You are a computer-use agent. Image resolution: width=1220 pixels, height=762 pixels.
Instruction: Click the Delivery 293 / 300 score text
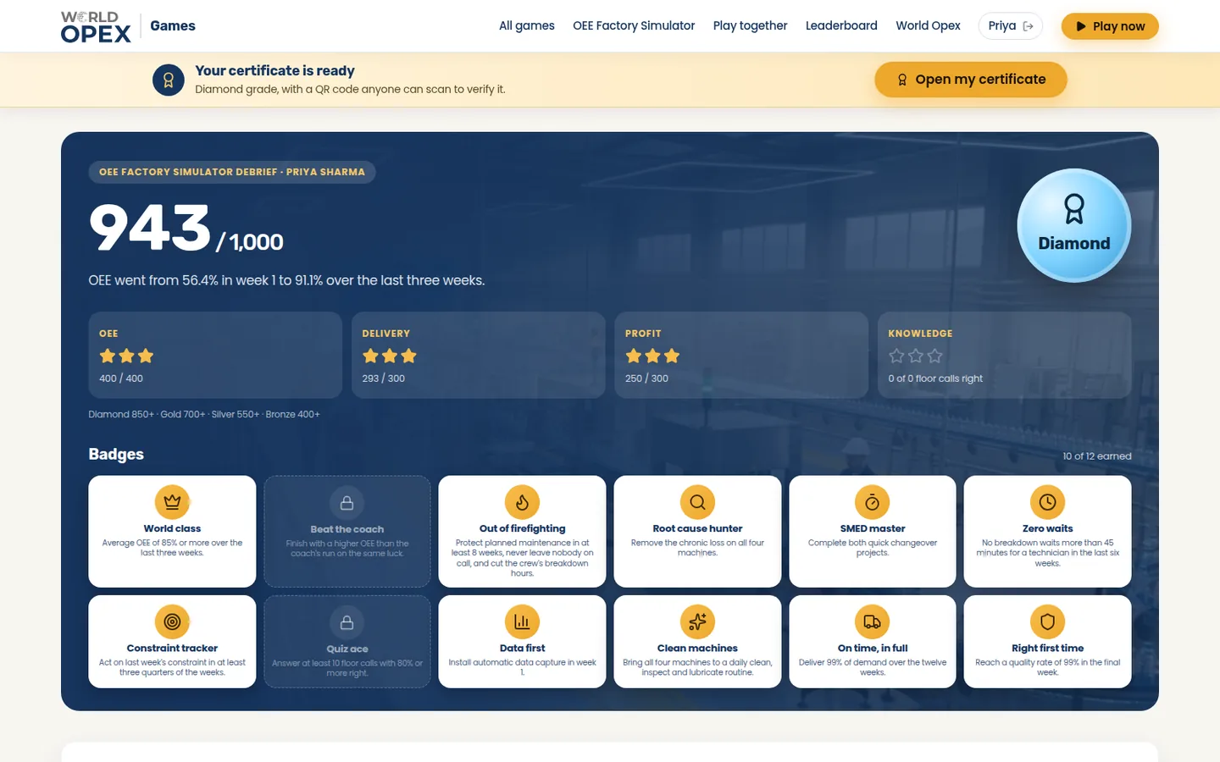(x=384, y=378)
